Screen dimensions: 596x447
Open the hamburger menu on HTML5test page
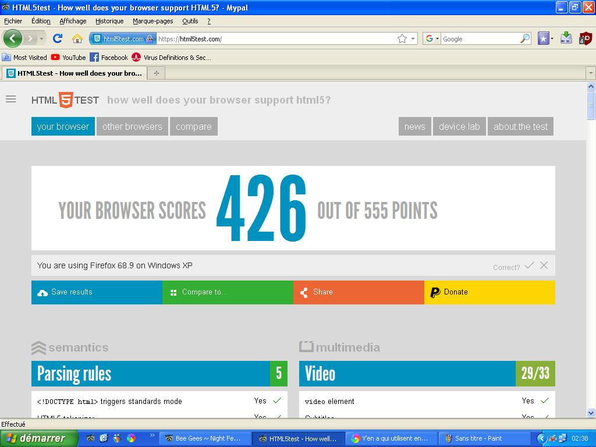pos(10,99)
